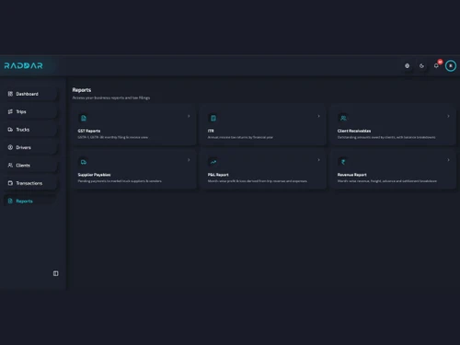
Task: Expand P&L Report chevron arrow
Action: tap(318, 160)
